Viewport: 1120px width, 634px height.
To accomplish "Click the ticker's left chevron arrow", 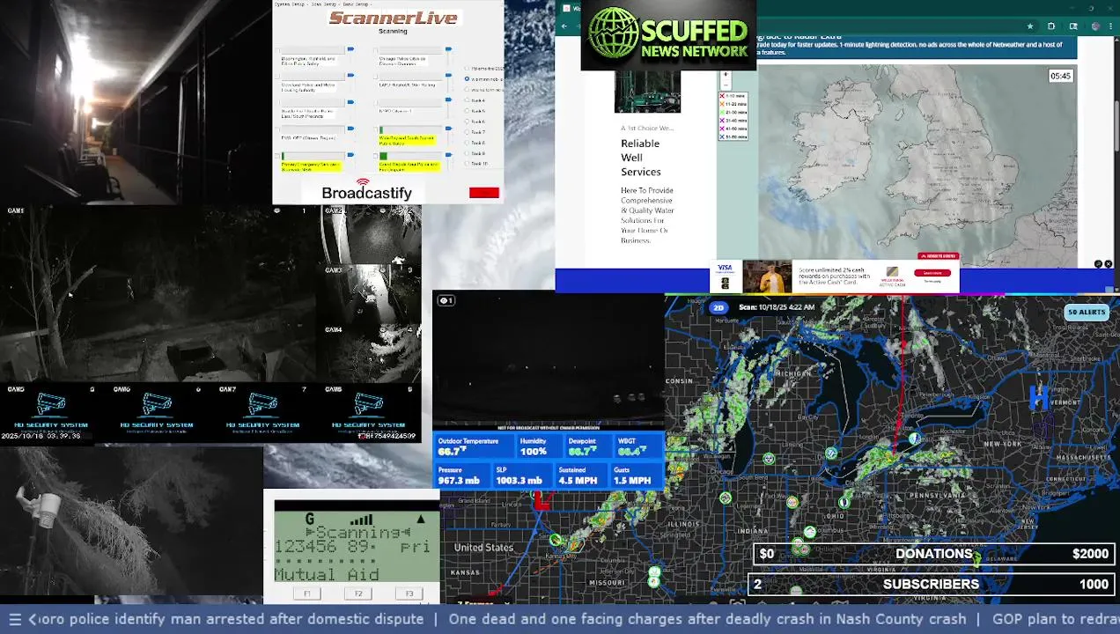I will tap(33, 619).
